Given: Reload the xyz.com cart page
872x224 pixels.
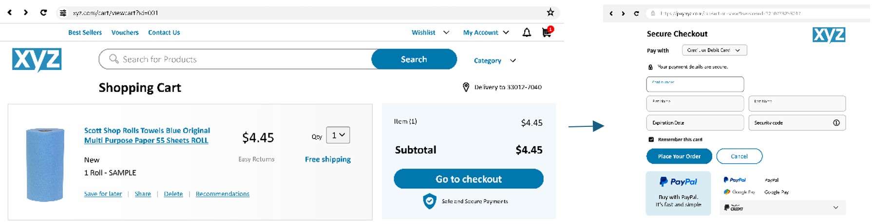Looking at the screenshot, I should (x=43, y=13).
